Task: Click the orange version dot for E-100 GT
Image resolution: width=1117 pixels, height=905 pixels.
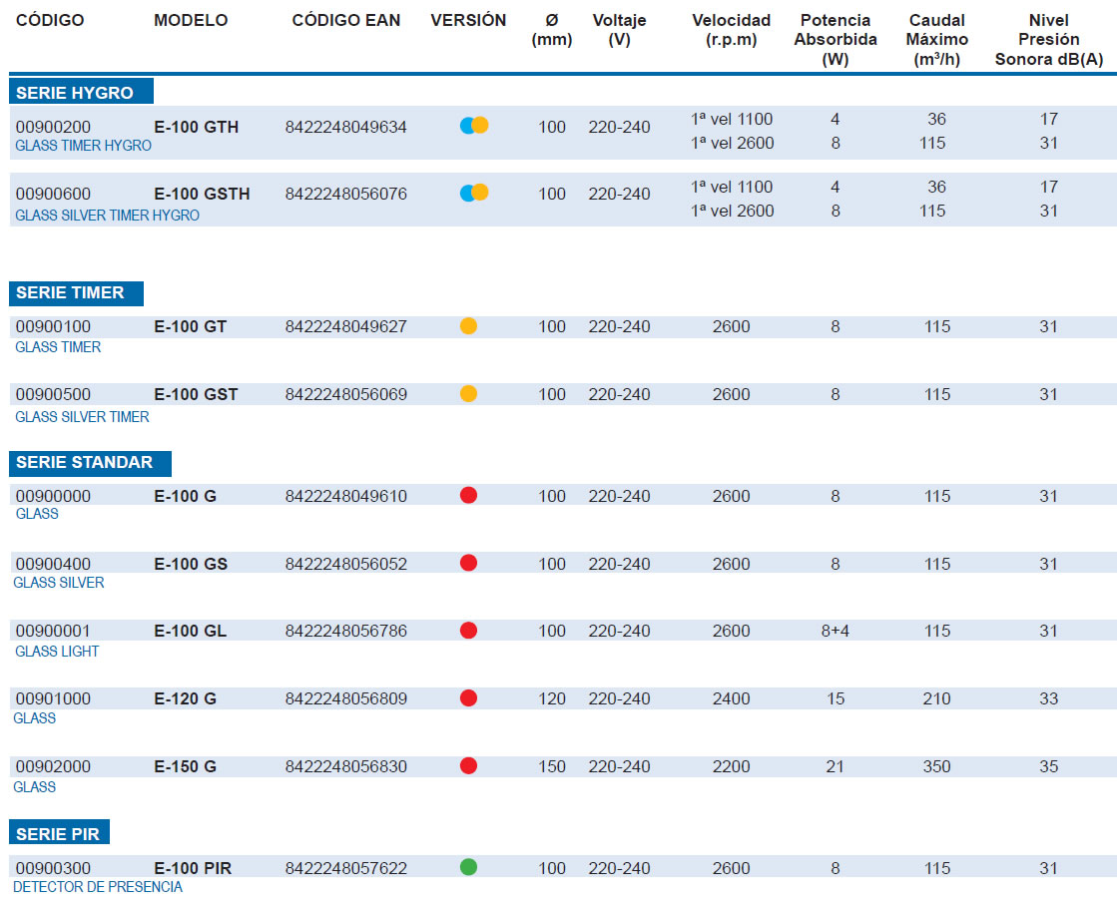Action: 469,326
